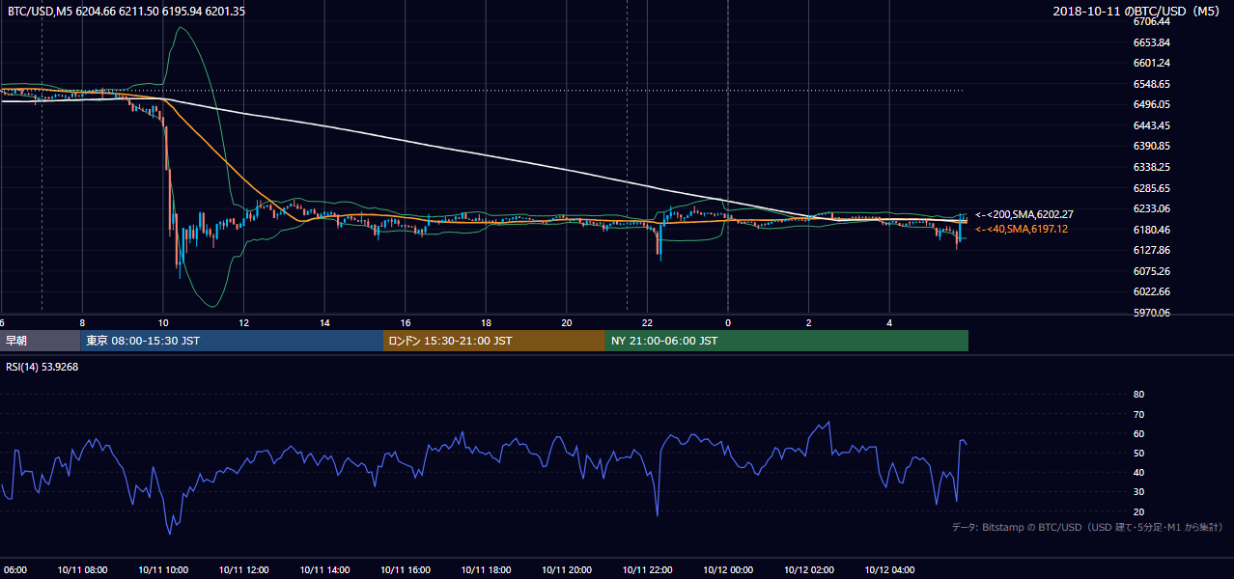
Task: Click price axis label 6548.65
Action: point(1152,84)
